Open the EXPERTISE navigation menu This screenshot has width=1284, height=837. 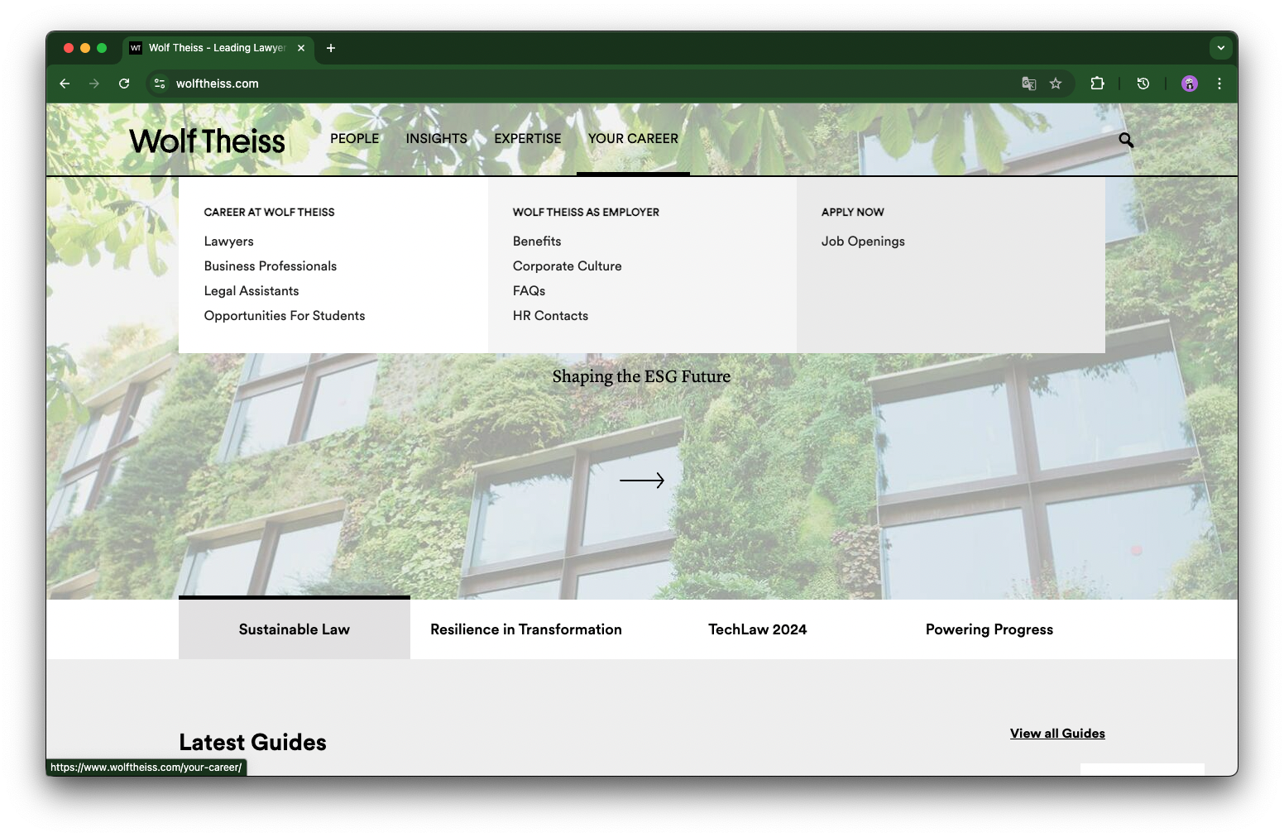click(x=528, y=139)
